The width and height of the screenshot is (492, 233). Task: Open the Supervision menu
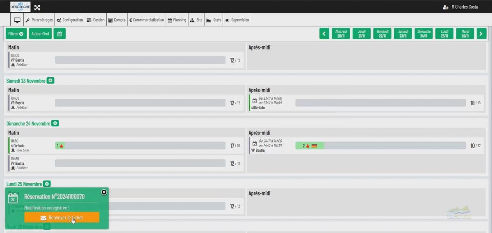[237, 20]
